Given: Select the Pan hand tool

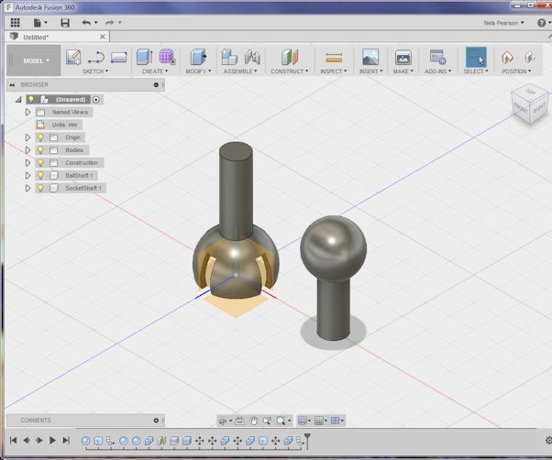Looking at the screenshot, I should coord(253,421).
